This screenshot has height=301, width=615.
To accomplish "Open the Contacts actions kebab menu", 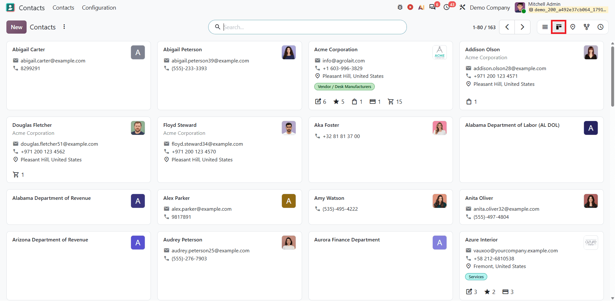I will [64, 27].
